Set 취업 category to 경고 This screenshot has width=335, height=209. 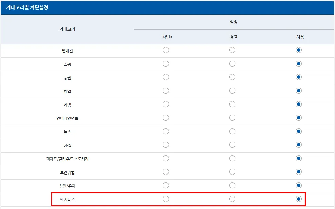coord(232,91)
